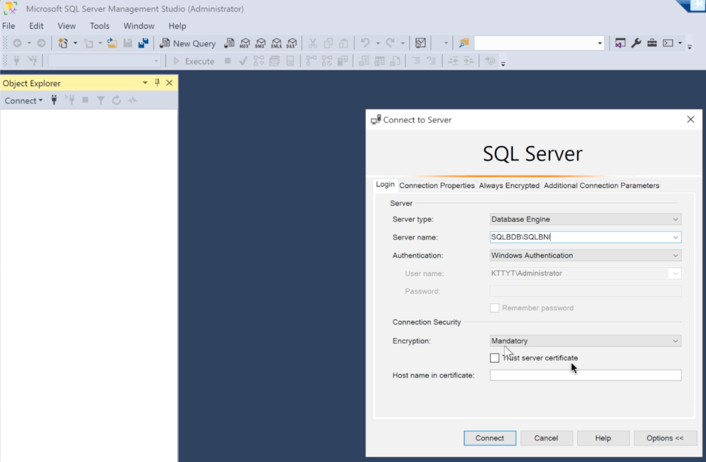Image resolution: width=706 pixels, height=462 pixels.
Task: Open the Help menu
Action: (177, 26)
